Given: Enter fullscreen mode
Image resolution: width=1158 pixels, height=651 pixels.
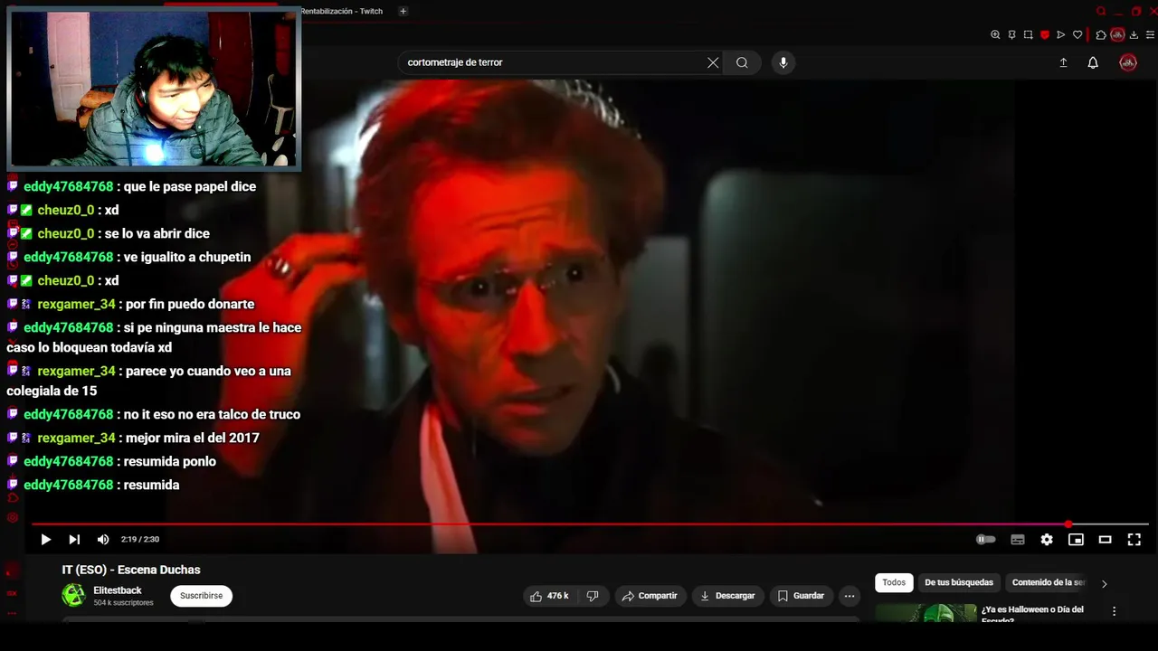Looking at the screenshot, I should 1134,540.
